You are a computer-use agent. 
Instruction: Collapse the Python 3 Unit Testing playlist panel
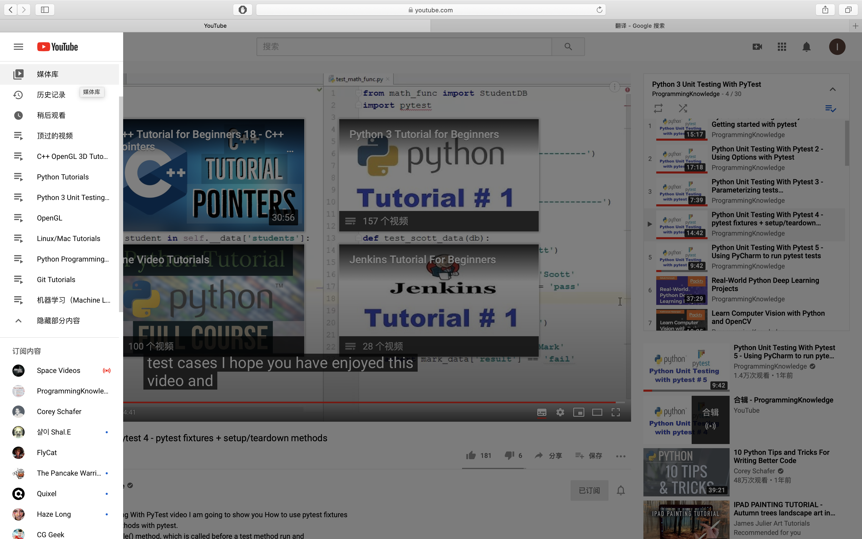point(833,89)
